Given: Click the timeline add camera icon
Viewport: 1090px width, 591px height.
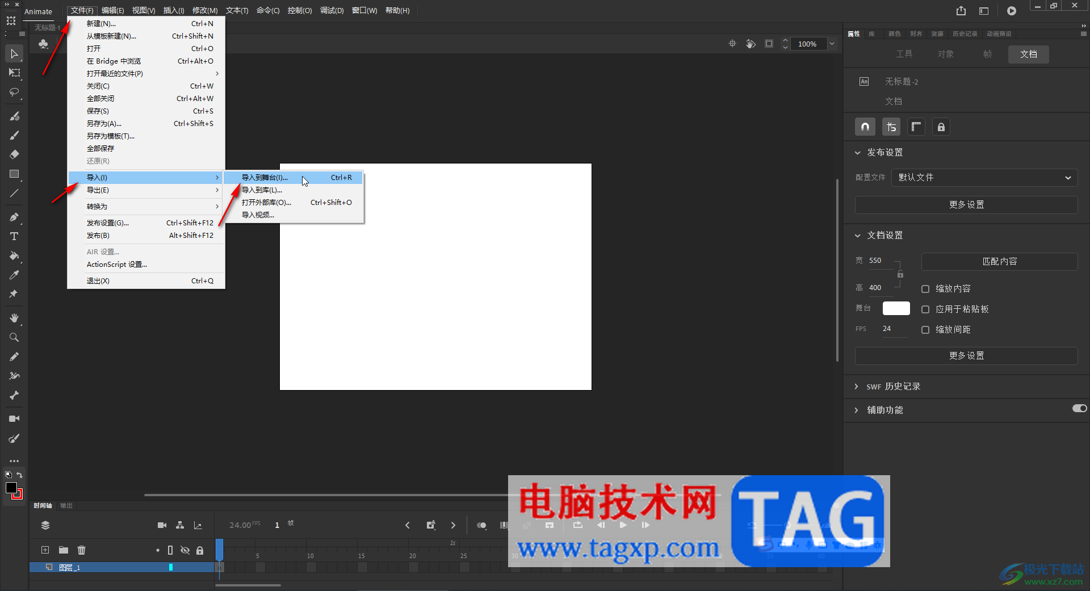Looking at the screenshot, I should pos(162,525).
